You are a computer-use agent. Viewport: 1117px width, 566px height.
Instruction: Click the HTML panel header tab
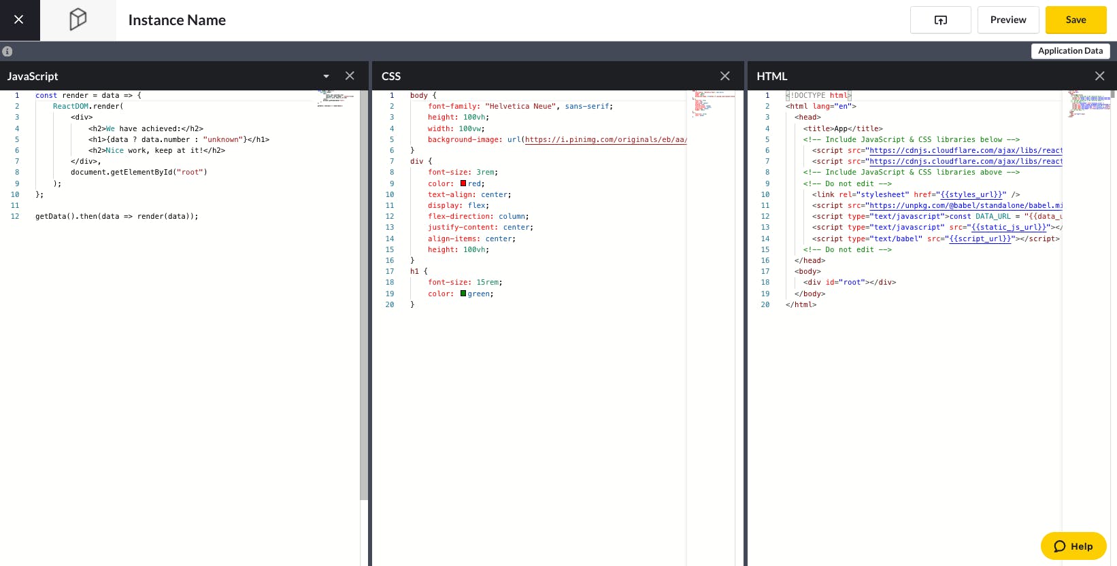(772, 76)
